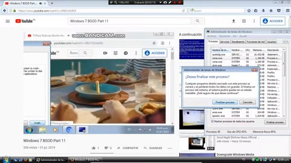Image resolution: width=291 pixels, height=163 pixels.
Task: Confirm with Finalizar proceso in the dialog
Action: (225, 102)
